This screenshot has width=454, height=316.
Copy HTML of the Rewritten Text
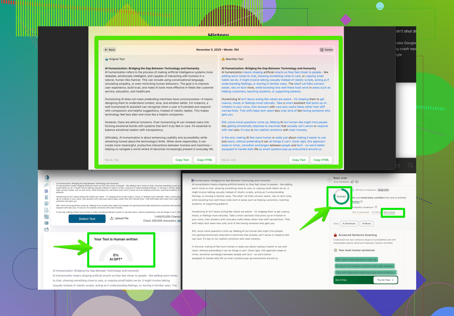(321, 160)
